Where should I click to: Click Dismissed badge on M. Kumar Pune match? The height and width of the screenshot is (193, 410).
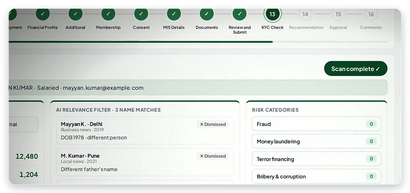pos(213,156)
